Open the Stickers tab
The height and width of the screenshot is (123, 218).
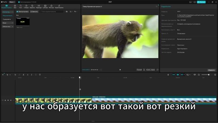point(26,6)
